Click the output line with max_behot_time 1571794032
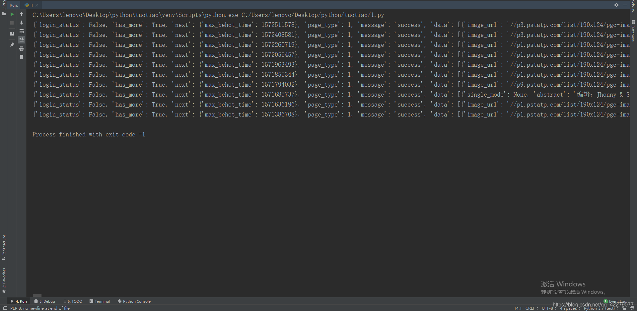The height and width of the screenshot is (311, 637). (x=331, y=85)
